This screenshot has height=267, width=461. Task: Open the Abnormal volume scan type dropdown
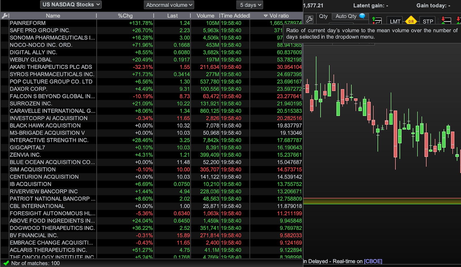click(169, 5)
